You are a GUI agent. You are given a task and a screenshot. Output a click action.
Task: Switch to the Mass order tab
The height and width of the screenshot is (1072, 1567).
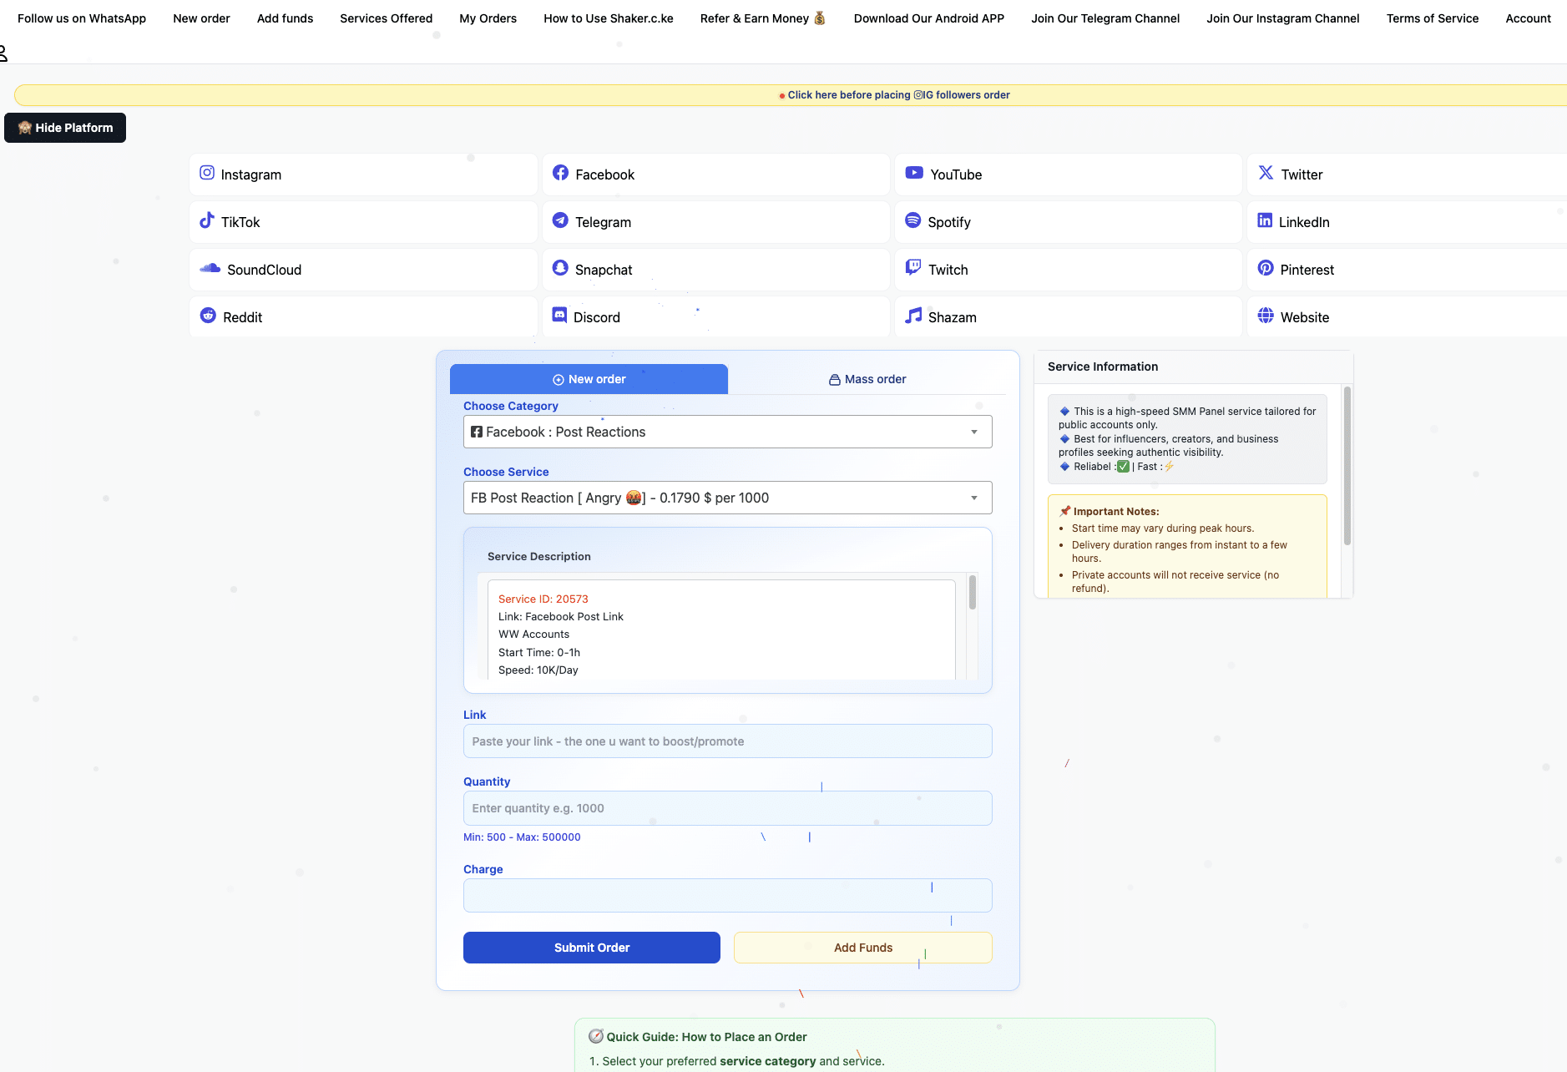867,379
